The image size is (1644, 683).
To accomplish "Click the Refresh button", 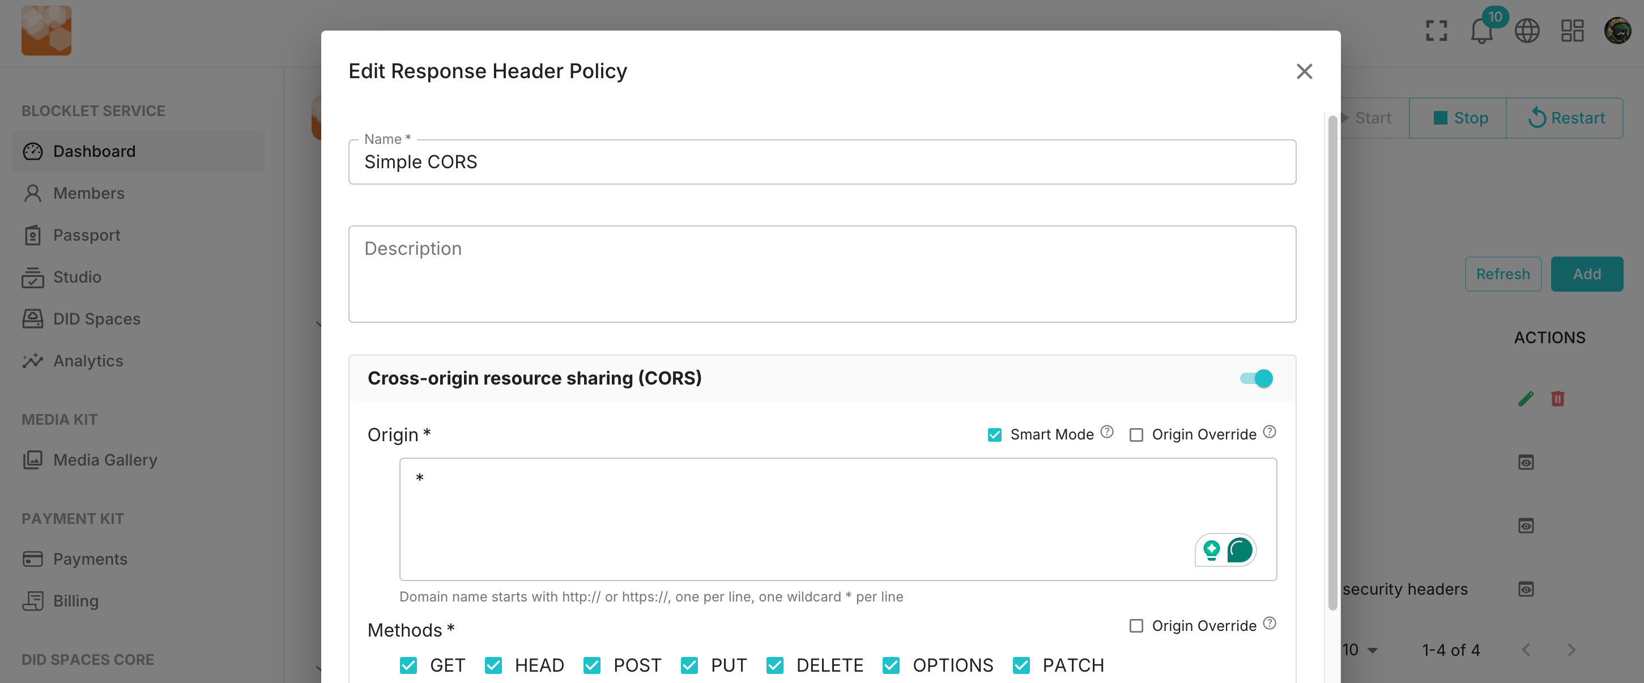I will [1502, 274].
